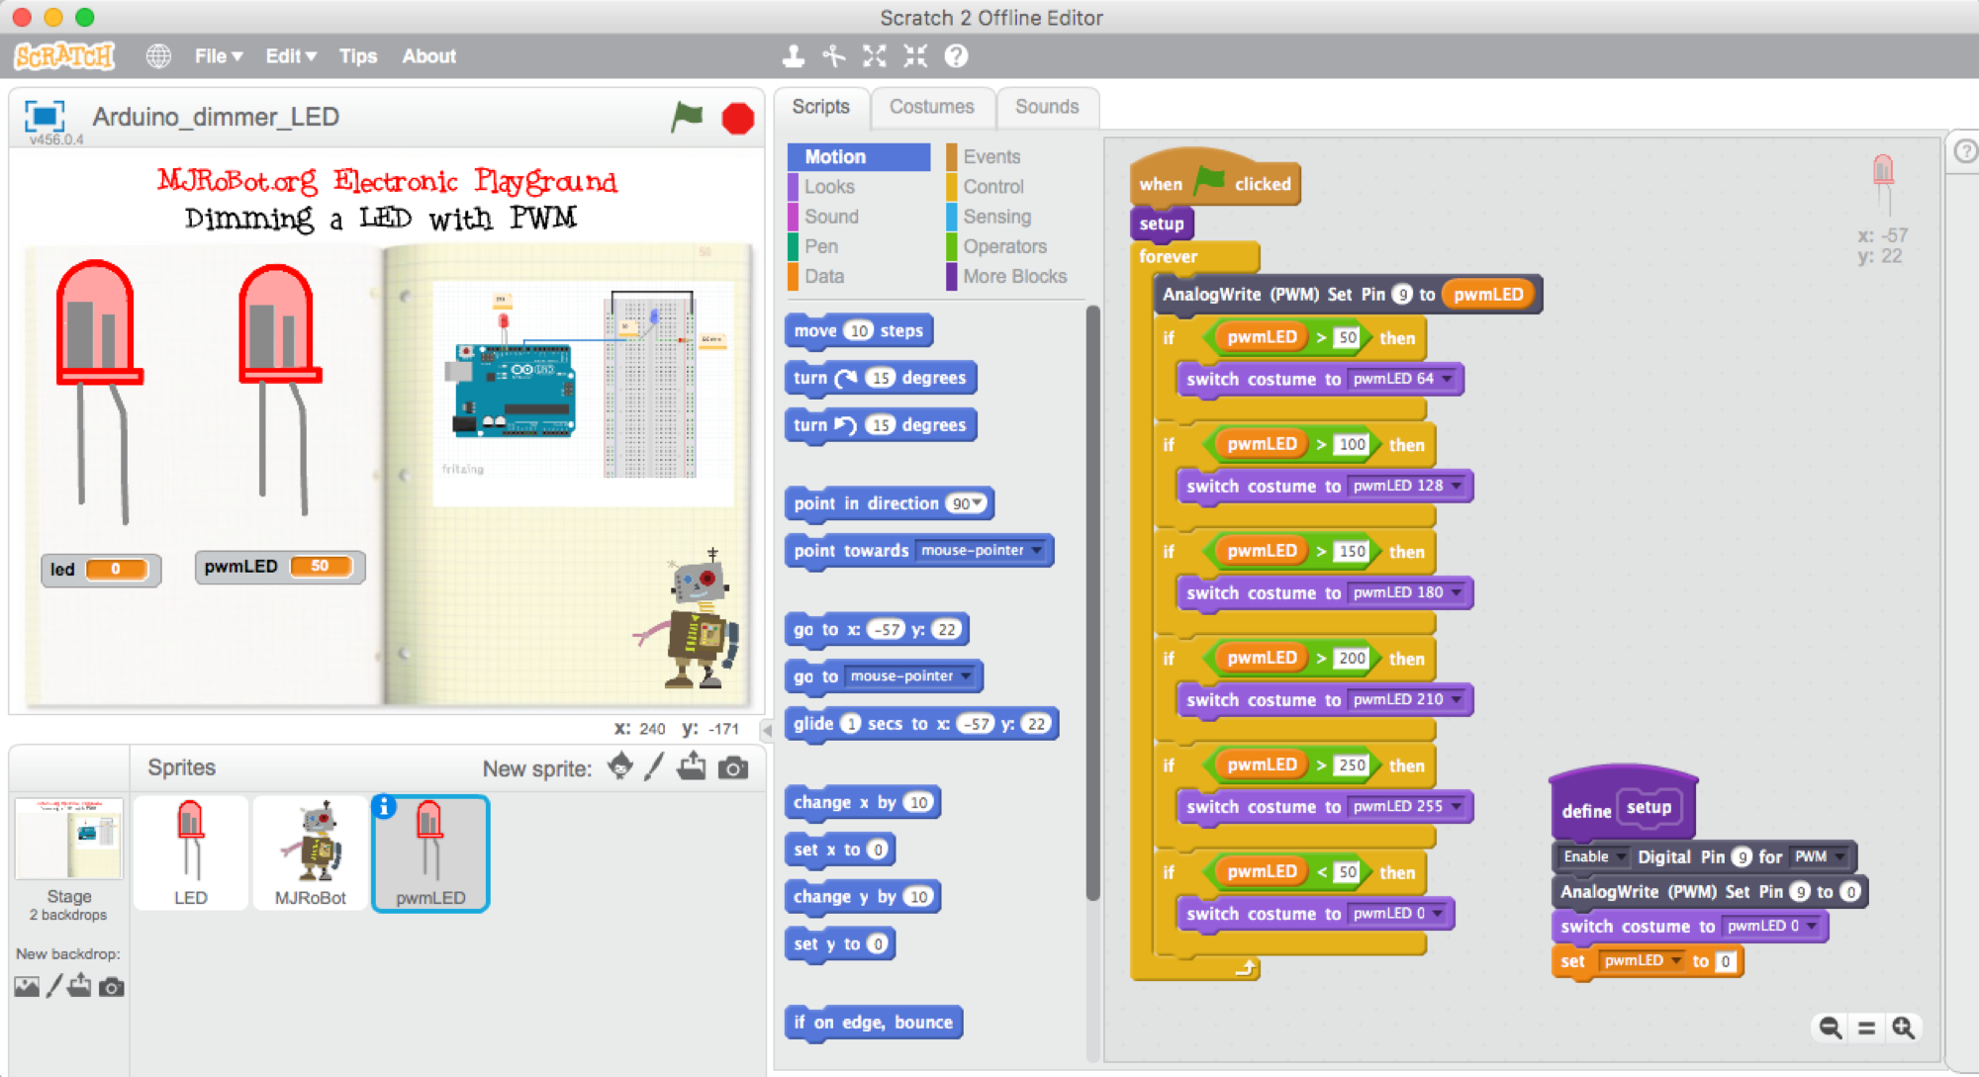Paint a new sprite with the brush icon

point(652,767)
